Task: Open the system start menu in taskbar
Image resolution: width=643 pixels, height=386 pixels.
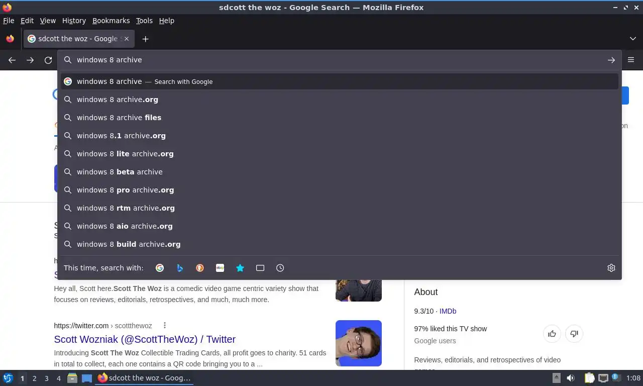Action: (x=8, y=378)
